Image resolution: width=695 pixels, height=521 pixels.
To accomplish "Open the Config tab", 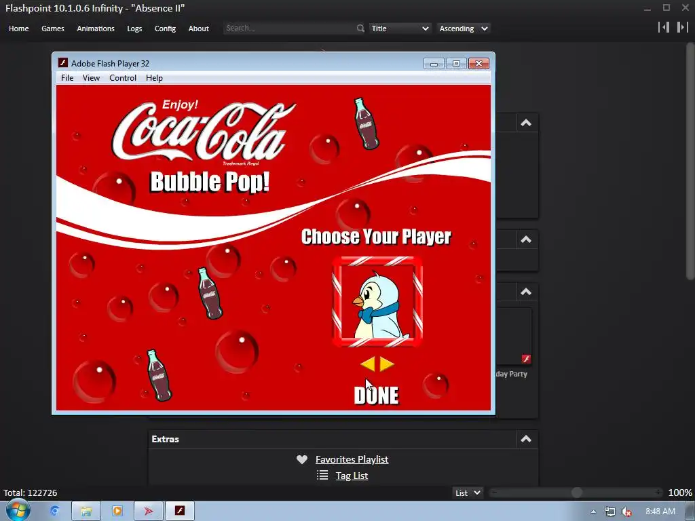I will point(165,28).
